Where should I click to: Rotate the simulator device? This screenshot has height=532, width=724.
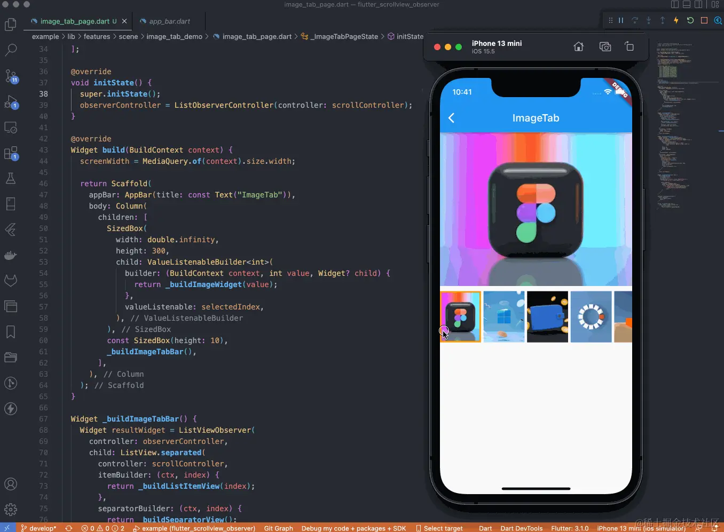point(629,46)
